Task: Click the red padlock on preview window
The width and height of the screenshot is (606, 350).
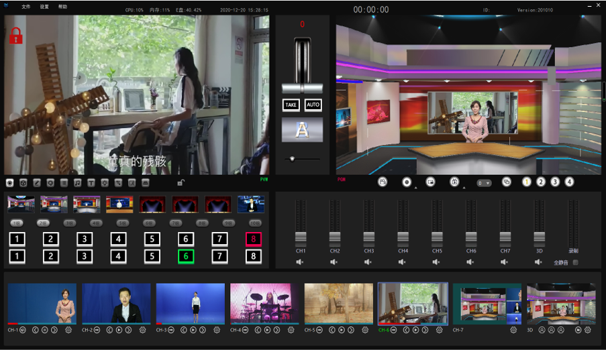Action: (x=16, y=36)
